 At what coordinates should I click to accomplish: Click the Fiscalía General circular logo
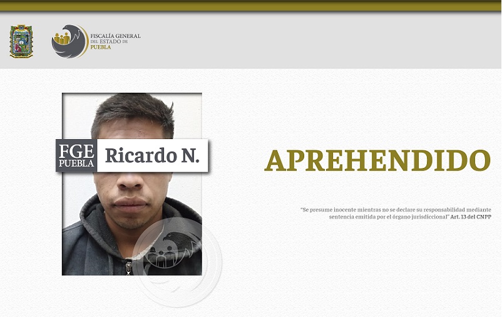point(69,41)
